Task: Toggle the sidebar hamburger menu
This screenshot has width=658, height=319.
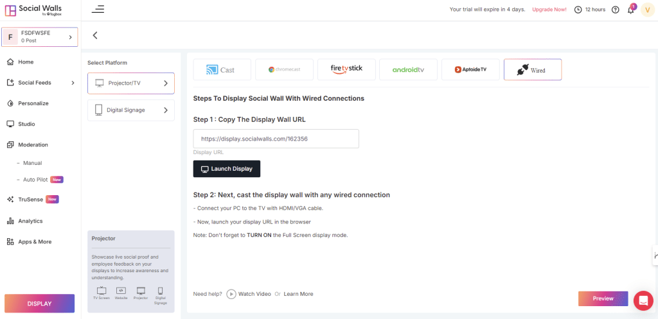Action: coord(98,9)
